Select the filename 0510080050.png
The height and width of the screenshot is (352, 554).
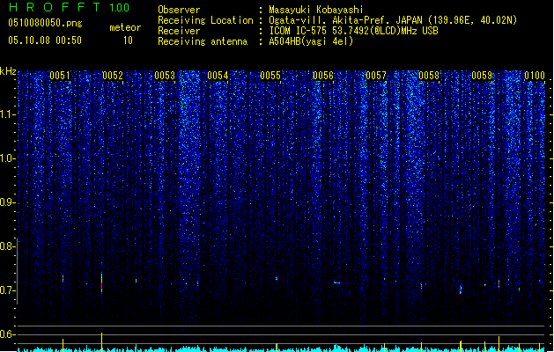coord(45,23)
